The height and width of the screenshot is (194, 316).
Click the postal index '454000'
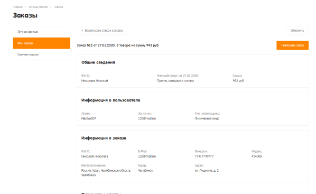pyautogui.click(x=256, y=156)
